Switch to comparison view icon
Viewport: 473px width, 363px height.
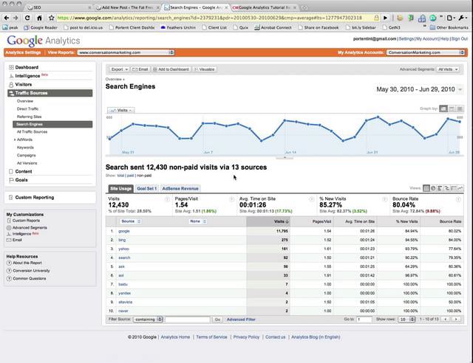[x=446, y=188]
